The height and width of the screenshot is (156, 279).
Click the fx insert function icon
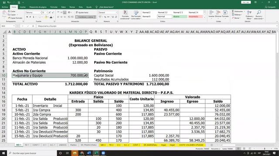(33, 26)
